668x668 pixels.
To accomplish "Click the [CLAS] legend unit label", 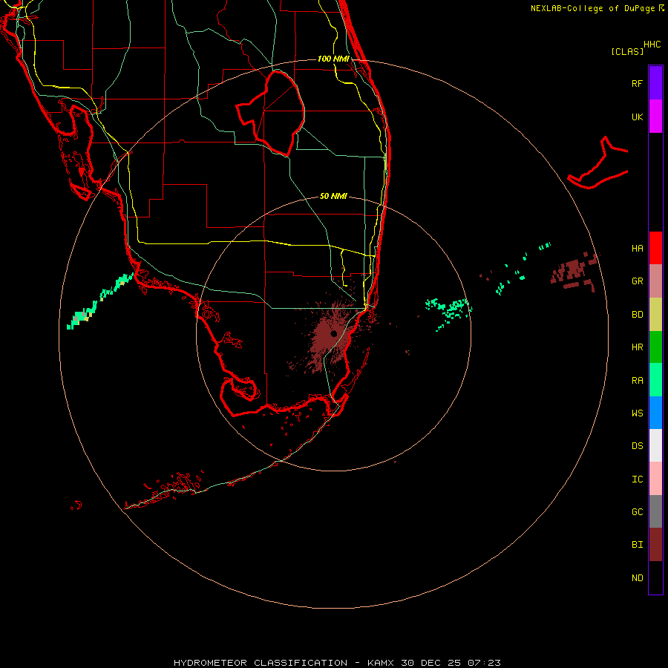I will click(627, 51).
